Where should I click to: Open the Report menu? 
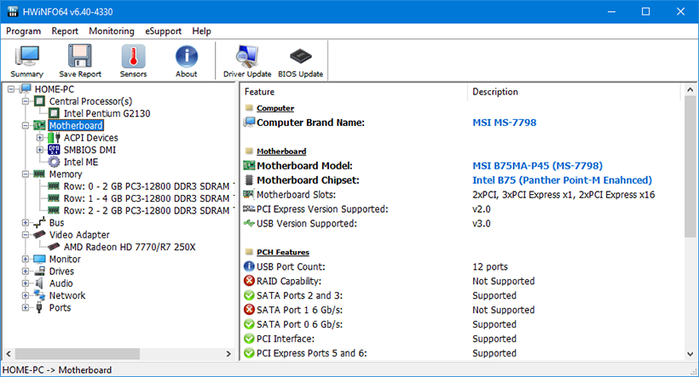tap(65, 31)
